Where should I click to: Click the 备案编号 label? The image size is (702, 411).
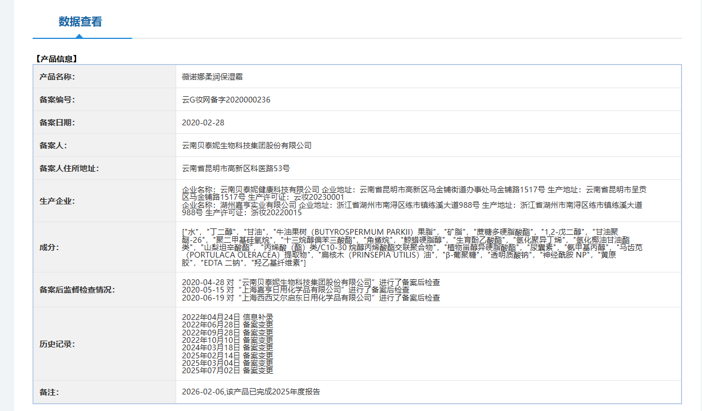pyautogui.click(x=57, y=100)
